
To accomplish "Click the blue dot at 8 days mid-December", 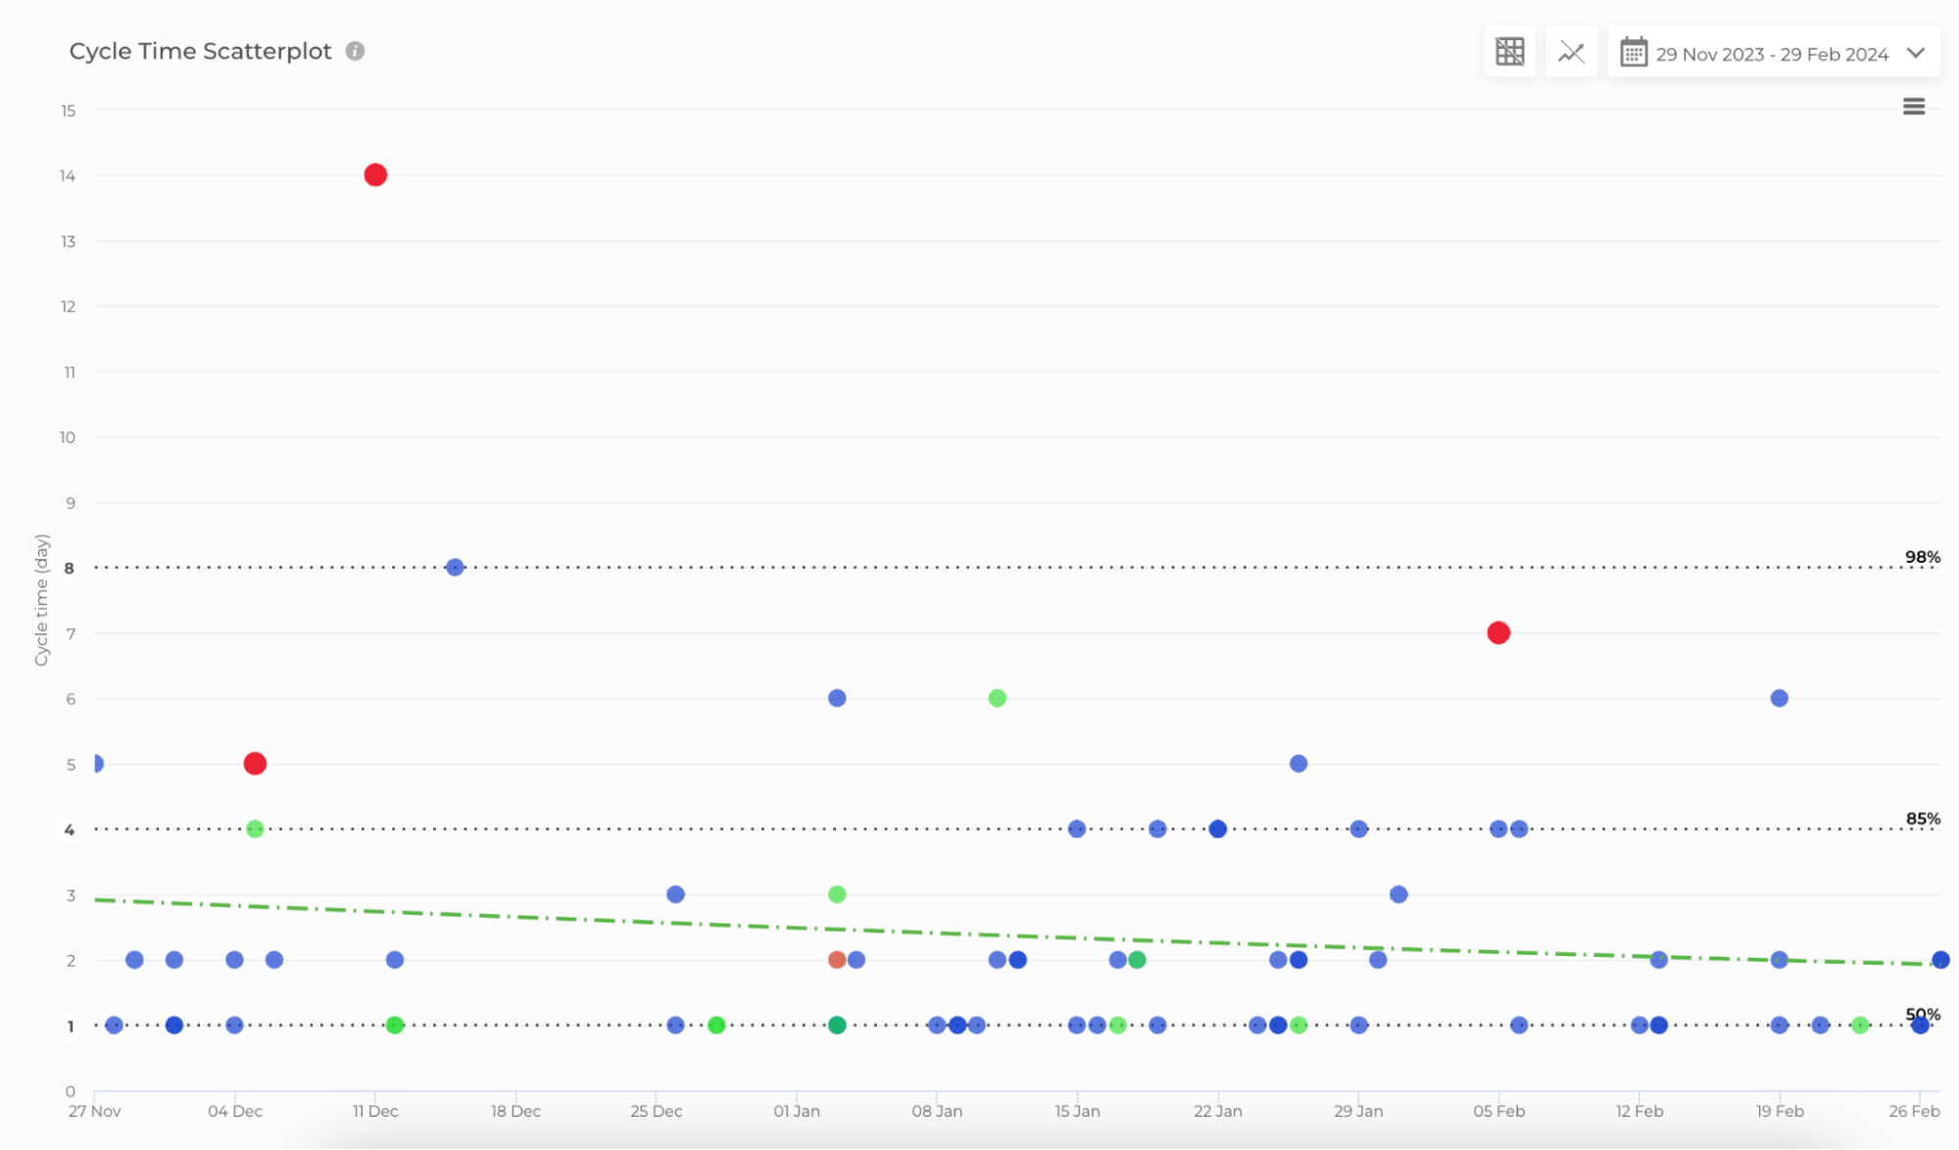I will point(454,566).
